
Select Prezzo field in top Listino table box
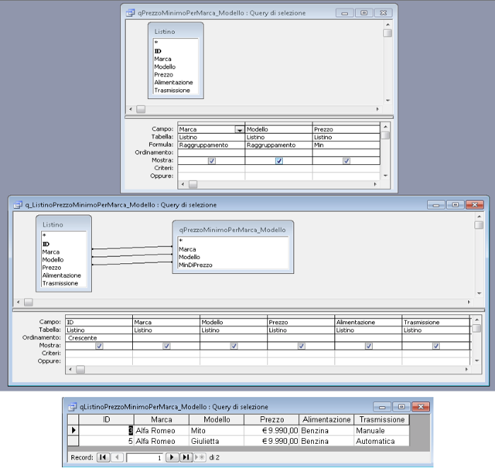(x=163, y=74)
